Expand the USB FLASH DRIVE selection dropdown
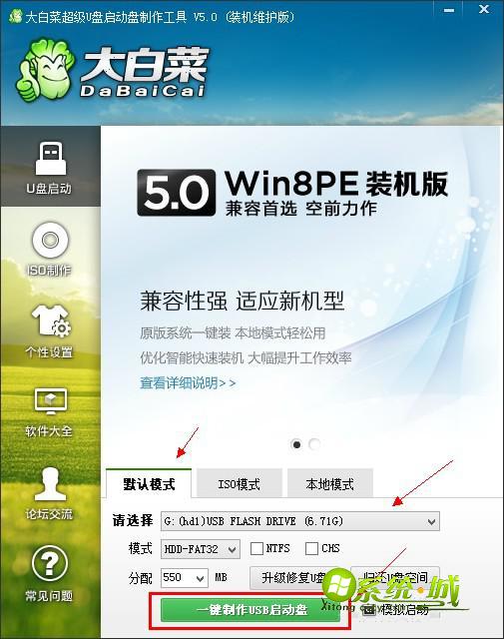The width and height of the screenshot is (504, 639). [x=300, y=521]
